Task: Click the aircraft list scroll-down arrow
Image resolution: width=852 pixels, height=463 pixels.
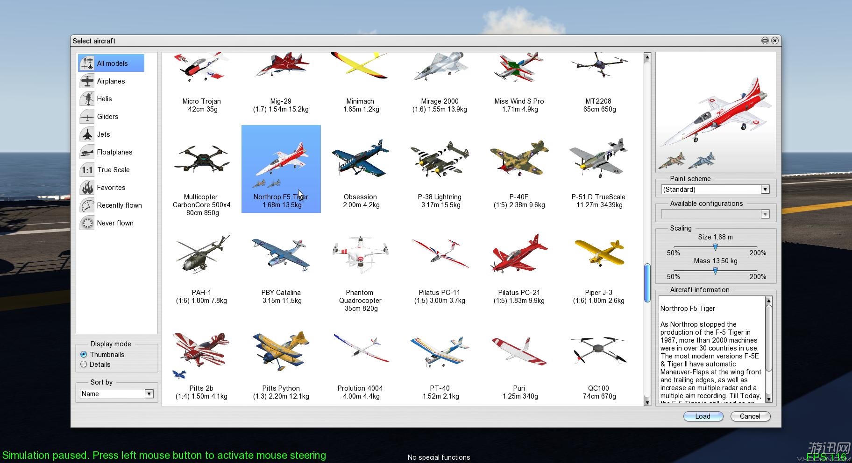Action: [x=647, y=402]
